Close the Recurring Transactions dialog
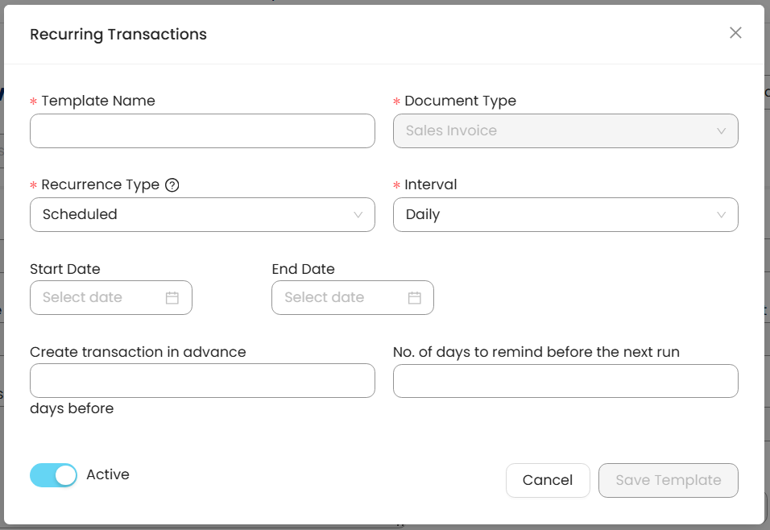Viewport: 770px width, 530px height. [735, 33]
